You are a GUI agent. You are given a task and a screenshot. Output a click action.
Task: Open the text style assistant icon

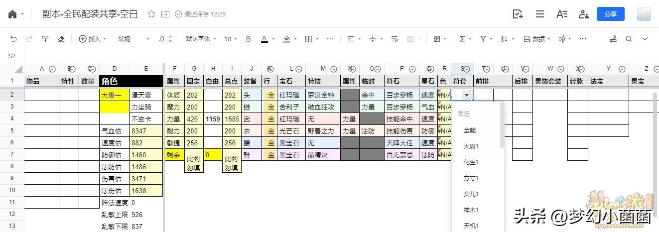[x=562, y=14]
